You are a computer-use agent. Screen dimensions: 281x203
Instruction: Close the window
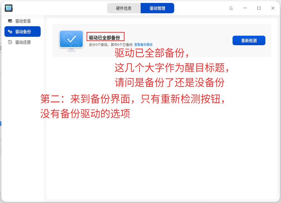273,8
